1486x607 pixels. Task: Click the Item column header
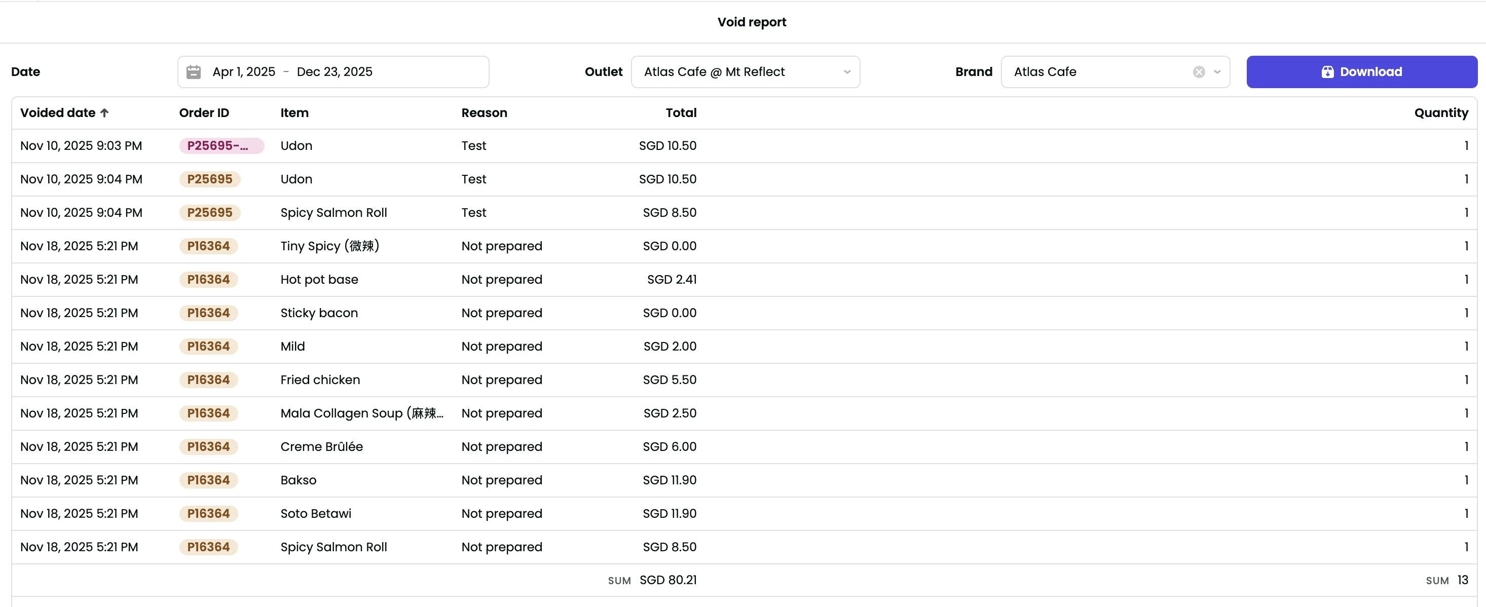295,112
